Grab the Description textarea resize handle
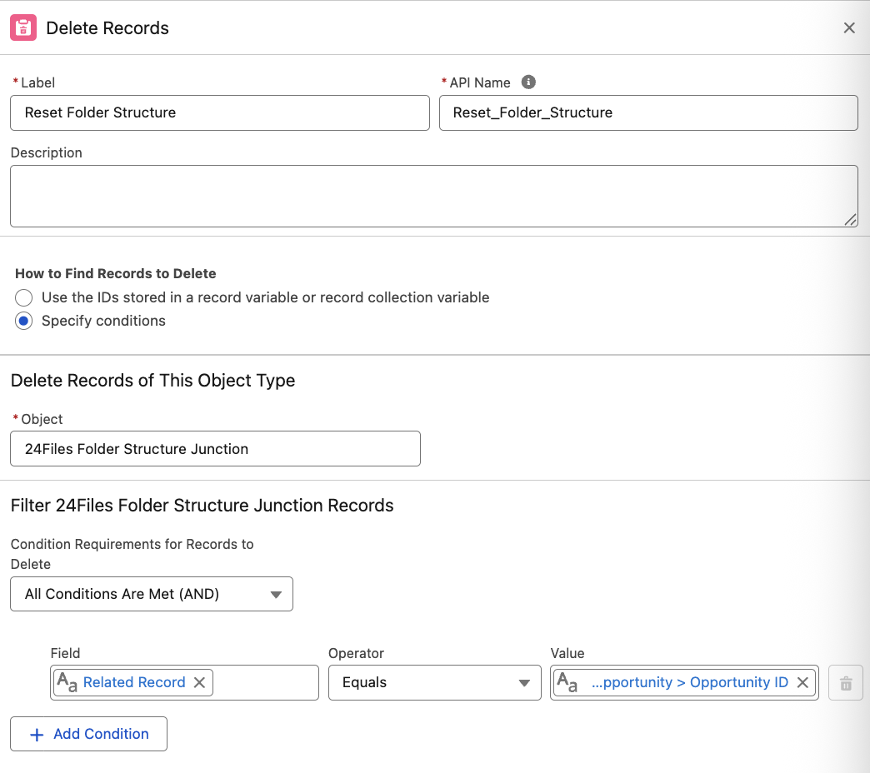 (849, 219)
